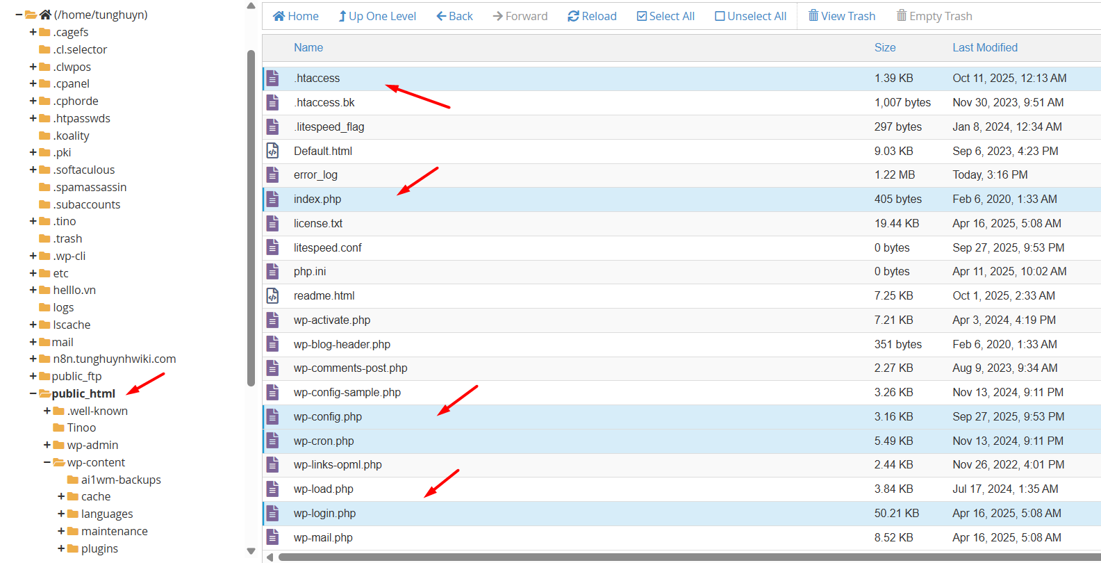Collapse the wp-content folder node
This screenshot has width=1101, height=563.
point(47,462)
